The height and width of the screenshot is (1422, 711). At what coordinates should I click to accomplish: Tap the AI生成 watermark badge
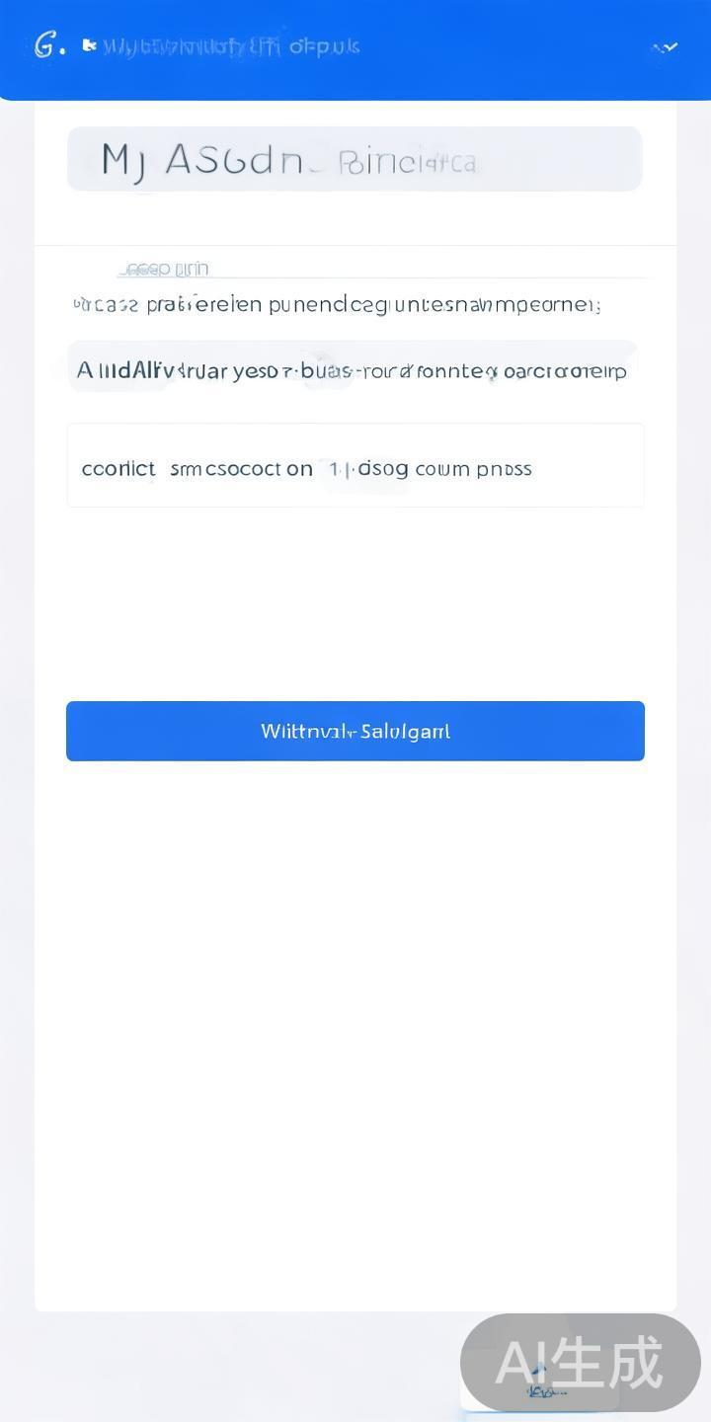click(580, 1363)
